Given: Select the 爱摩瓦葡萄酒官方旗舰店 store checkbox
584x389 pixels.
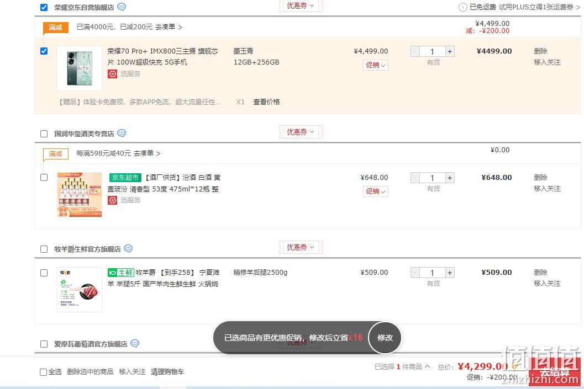Looking at the screenshot, I should pyautogui.click(x=44, y=344).
